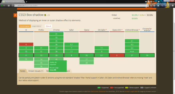Click the Chrome for Android 39 cell
Screen dimensions: 175x94
147,55
